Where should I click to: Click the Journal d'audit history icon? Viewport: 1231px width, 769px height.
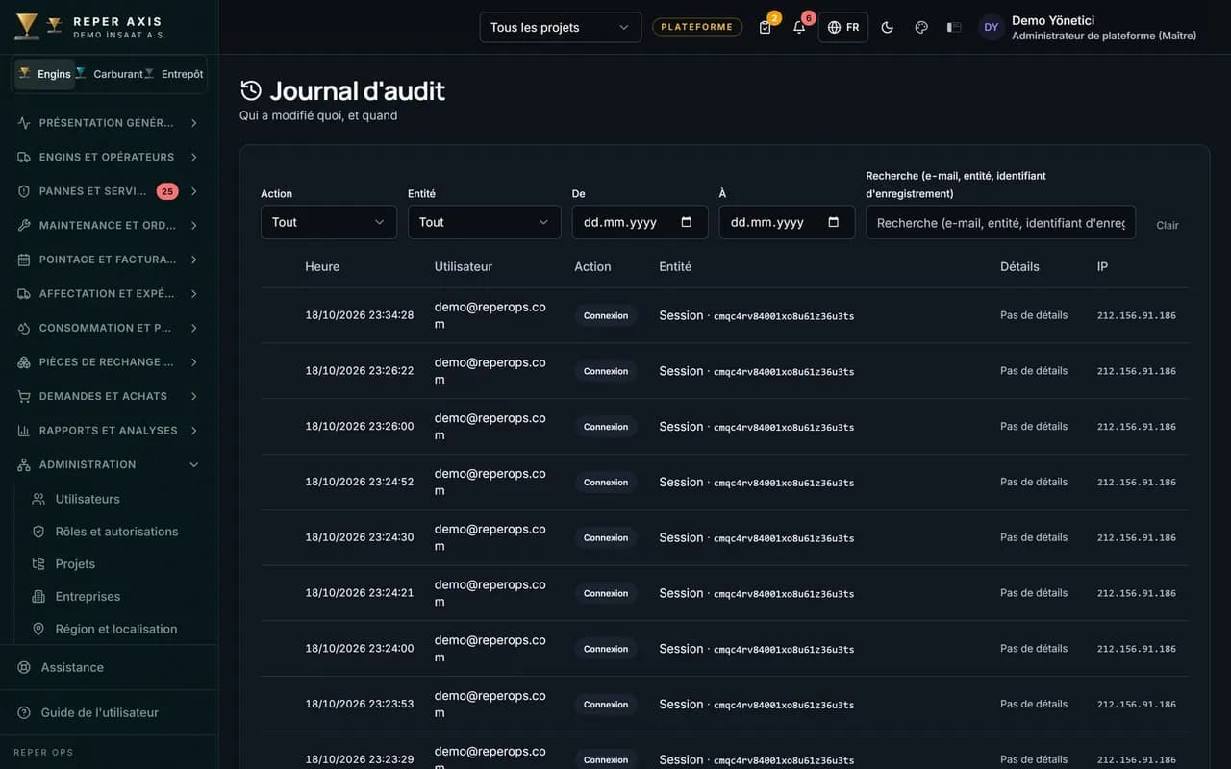click(x=251, y=90)
